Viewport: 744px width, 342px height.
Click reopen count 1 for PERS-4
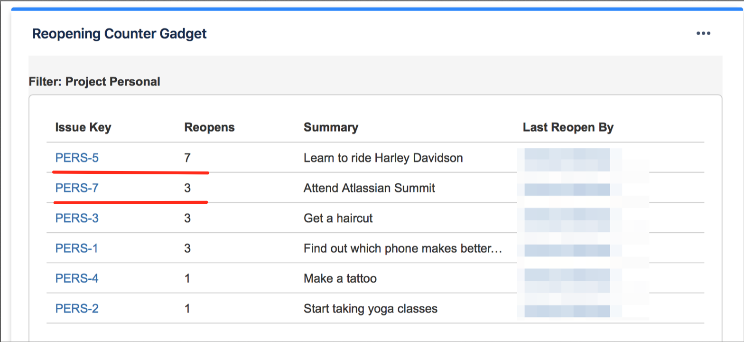click(x=187, y=278)
